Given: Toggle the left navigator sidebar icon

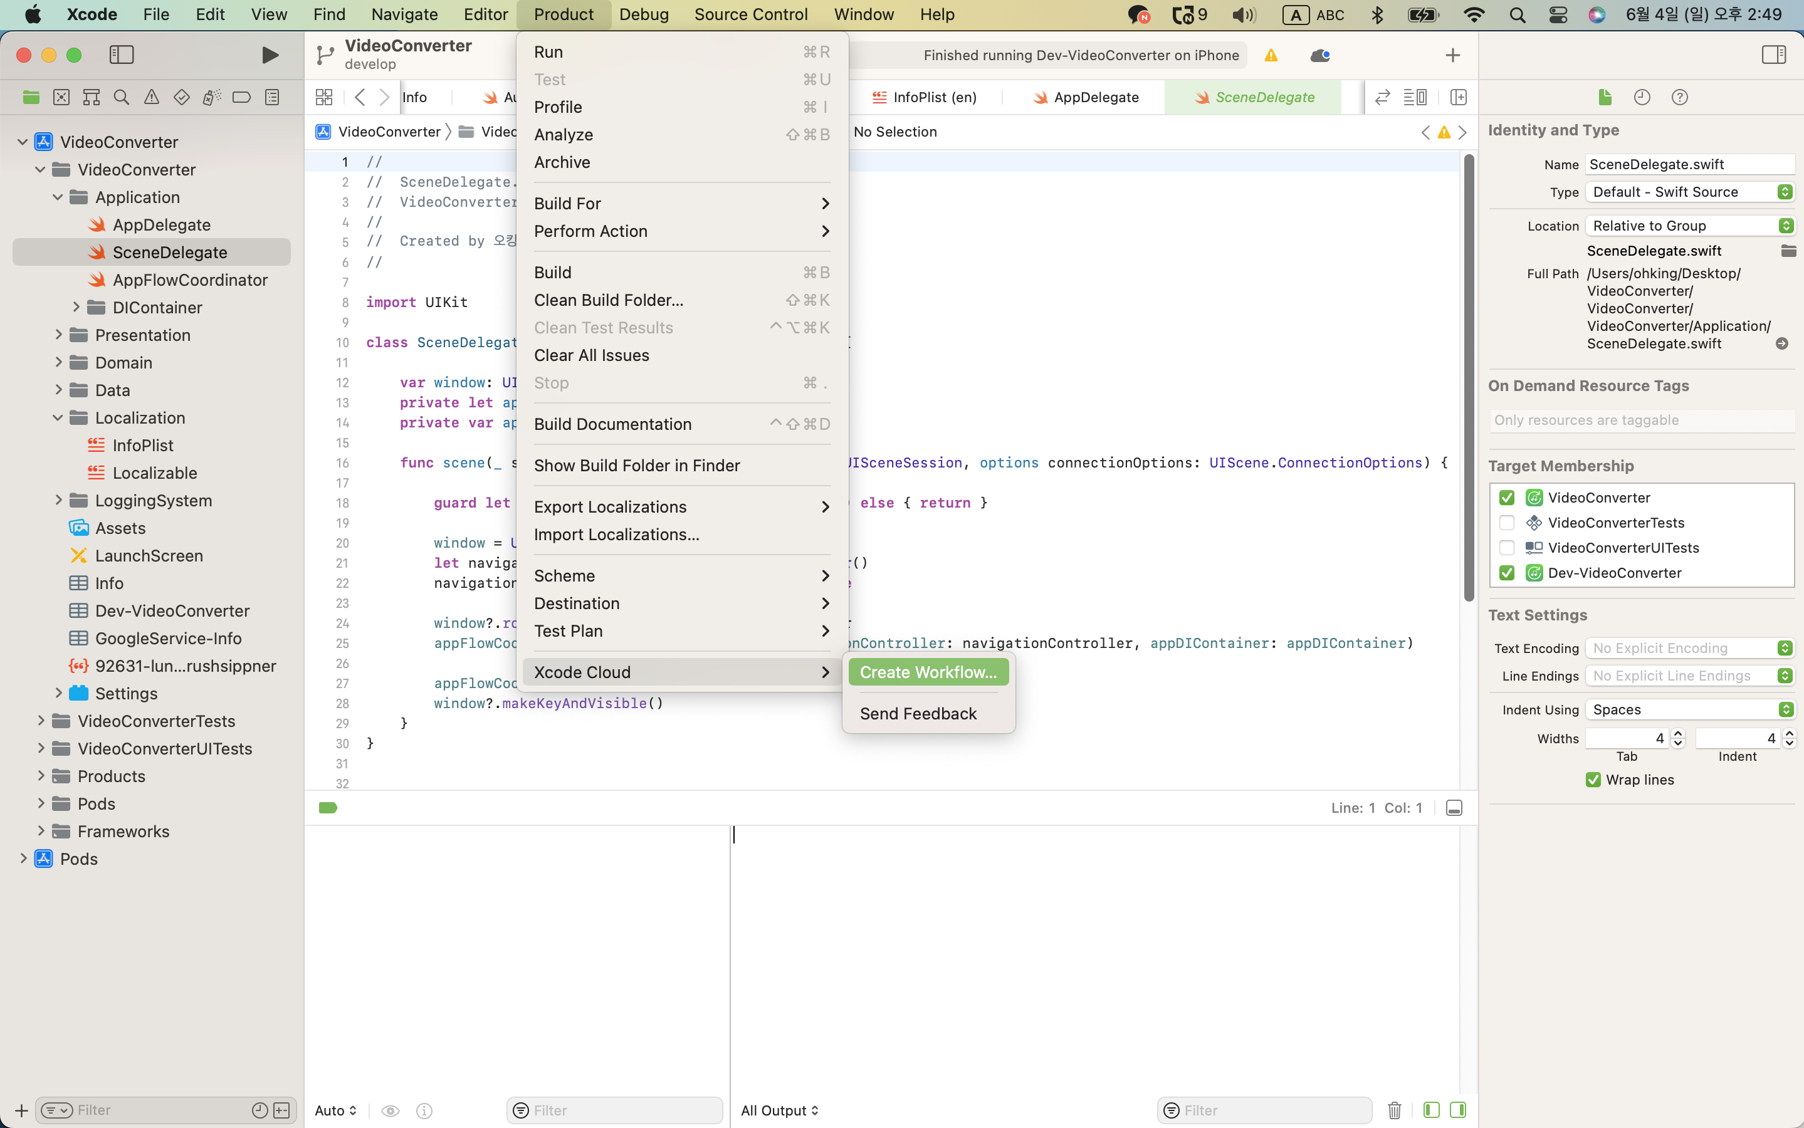Looking at the screenshot, I should tap(122, 55).
